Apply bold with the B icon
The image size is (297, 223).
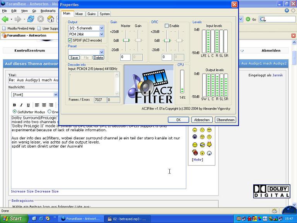(x=14, y=105)
